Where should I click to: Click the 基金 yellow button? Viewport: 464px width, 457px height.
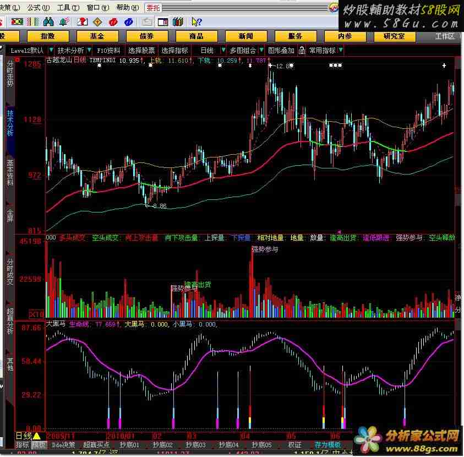[97, 36]
